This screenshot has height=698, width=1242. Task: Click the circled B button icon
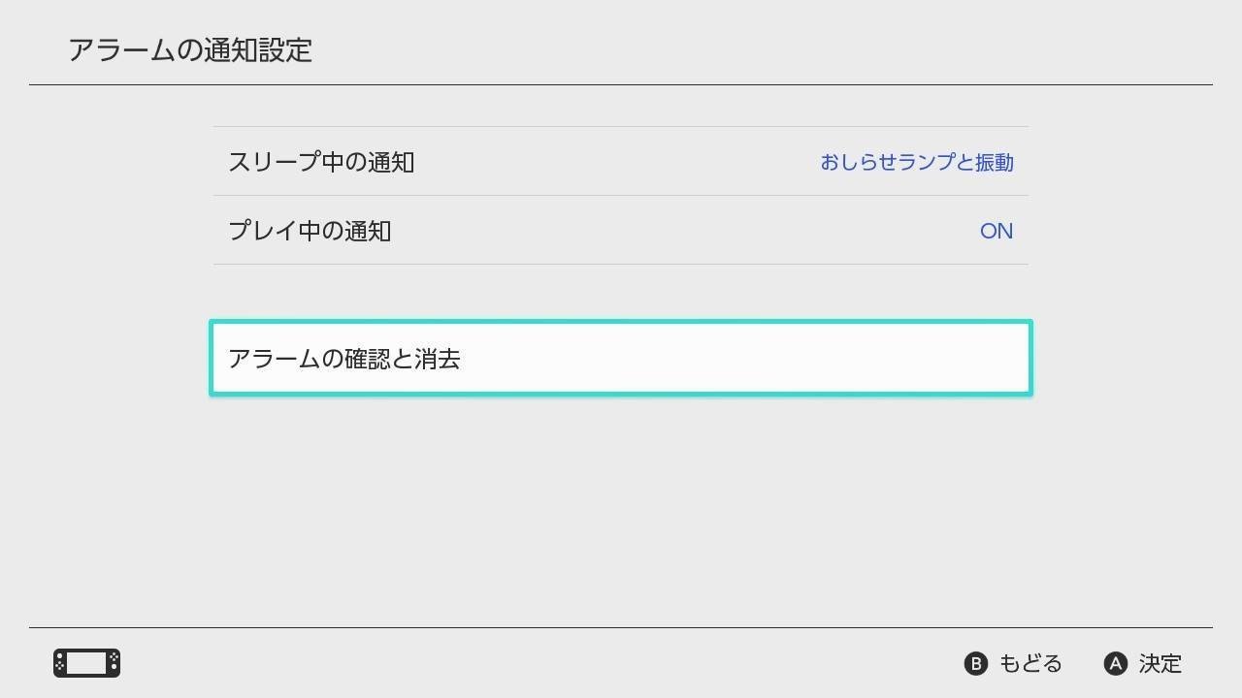(x=975, y=663)
